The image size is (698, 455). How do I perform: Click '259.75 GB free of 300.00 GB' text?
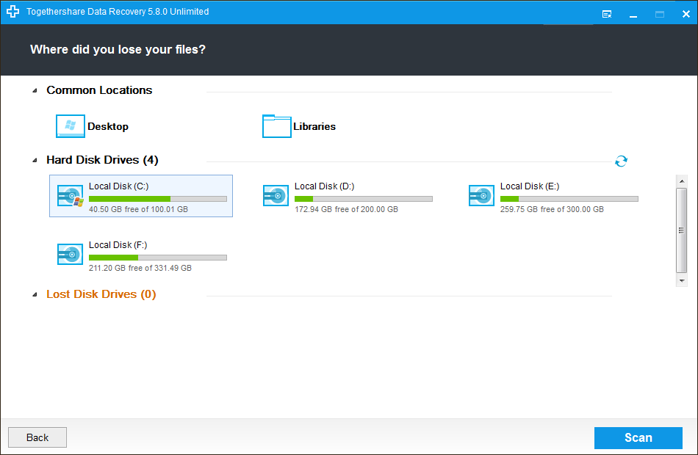(x=552, y=209)
